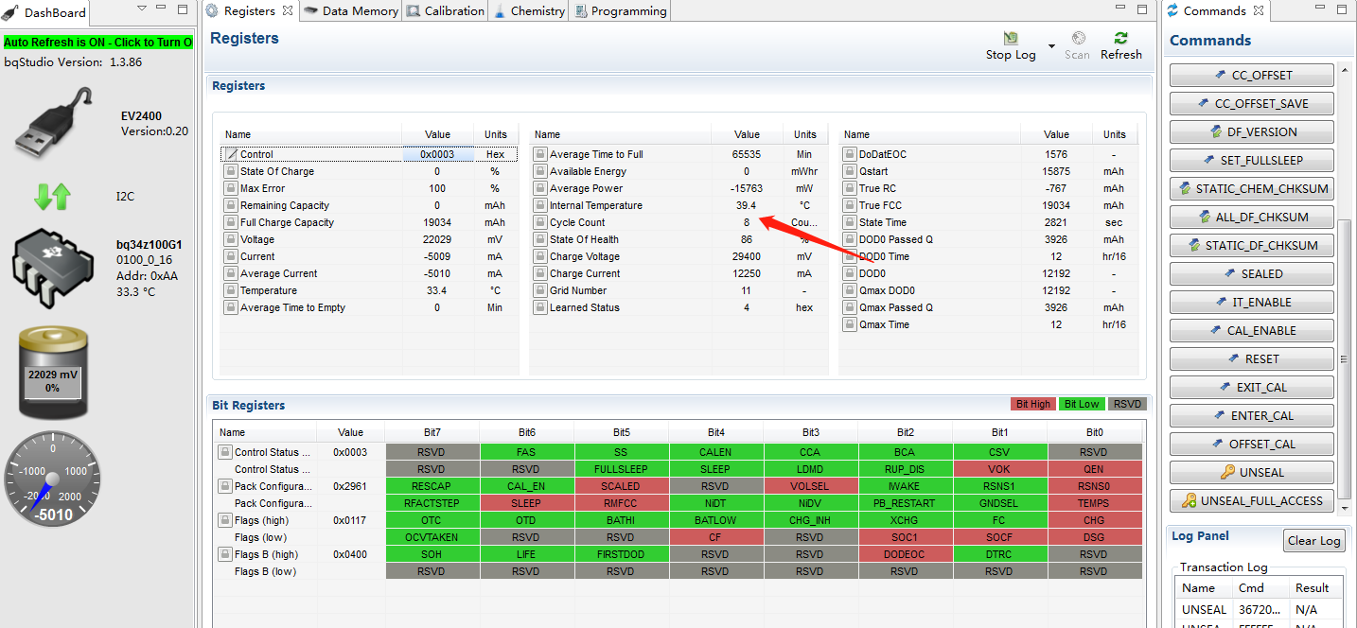1357x628 pixels.
Task: Select the Control register value 0x0003
Action: 437,154
